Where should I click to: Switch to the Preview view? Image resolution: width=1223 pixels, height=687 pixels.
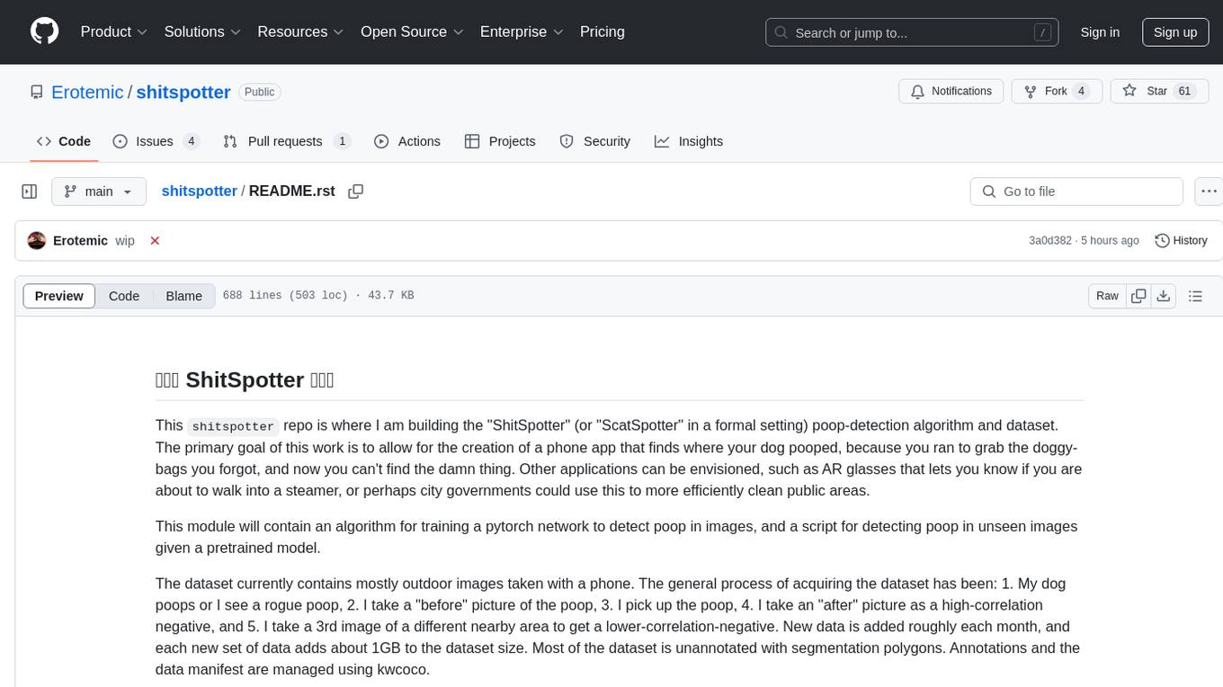(59, 296)
